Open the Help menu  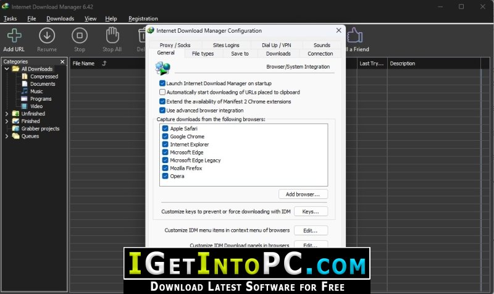tap(111, 19)
